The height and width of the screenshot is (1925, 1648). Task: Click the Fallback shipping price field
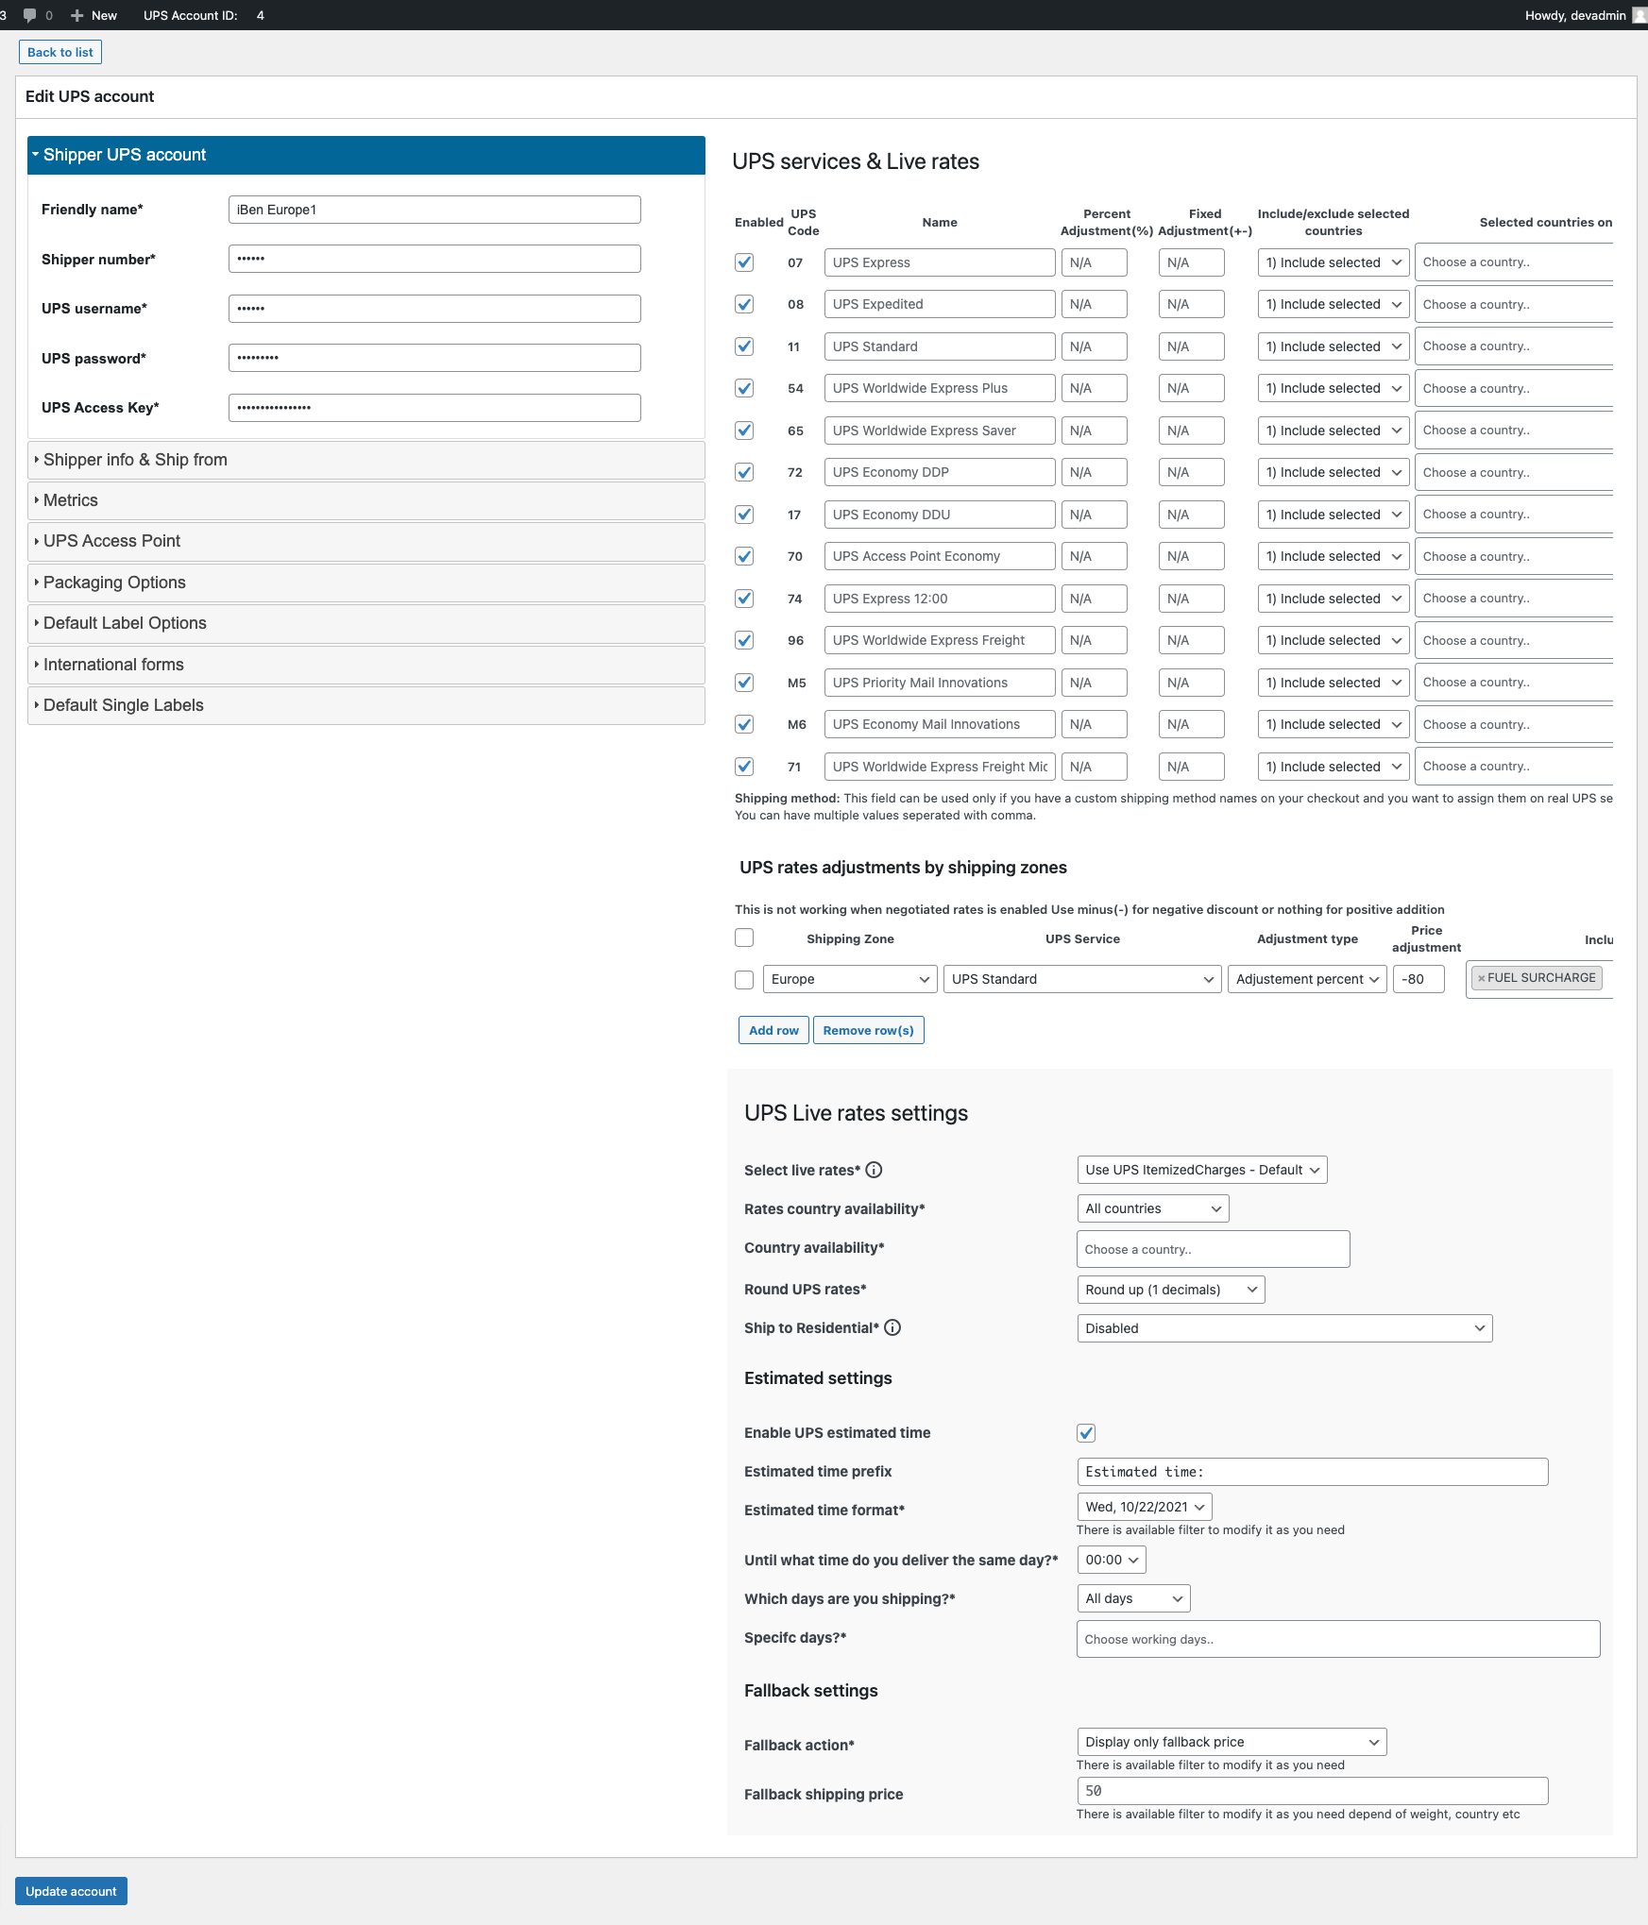[1313, 1791]
